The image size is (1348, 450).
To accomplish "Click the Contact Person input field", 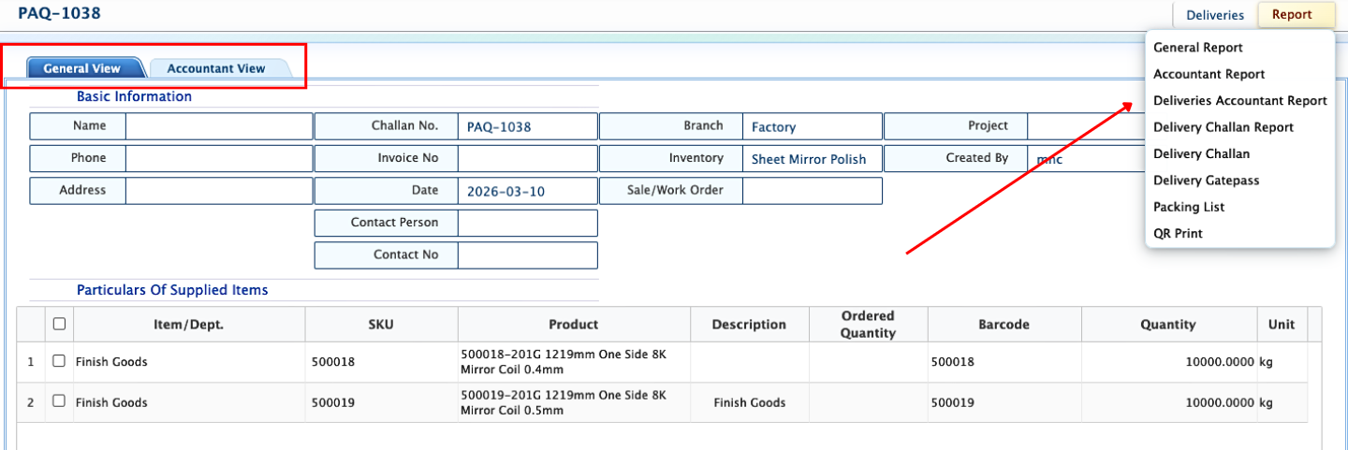I will [527, 224].
